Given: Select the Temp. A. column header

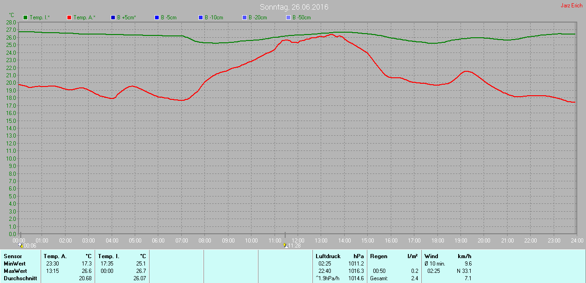Looking at the screenshot, I should pos(55,256).
